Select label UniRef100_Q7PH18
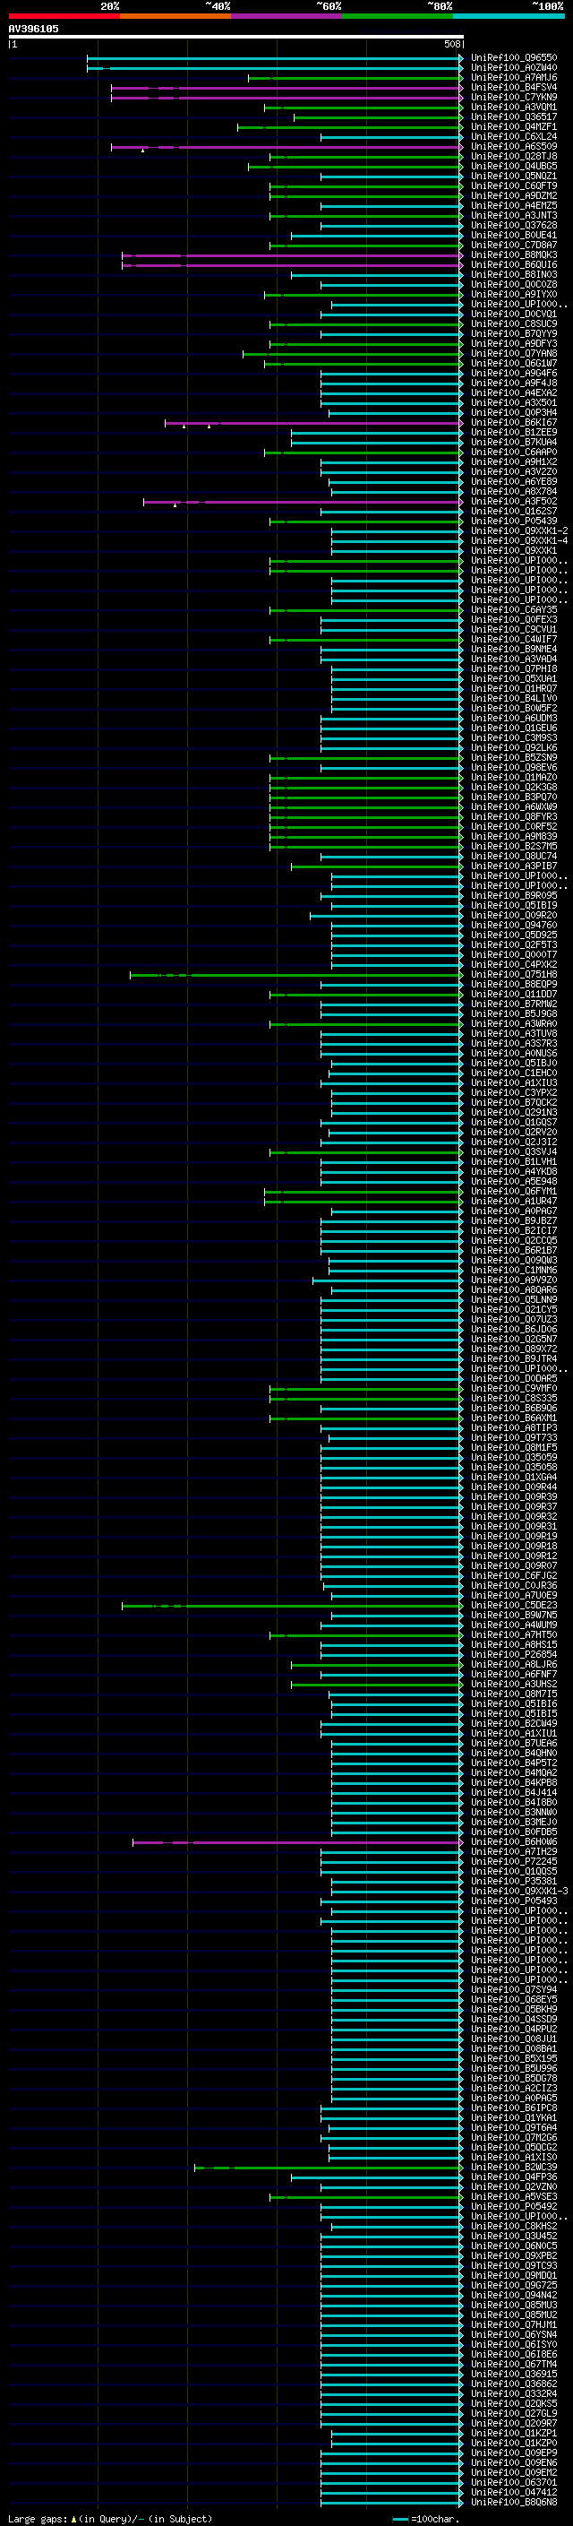573x2526 pixels. [513, 668]
